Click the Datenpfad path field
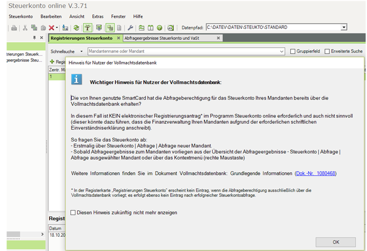 point(273,28)
